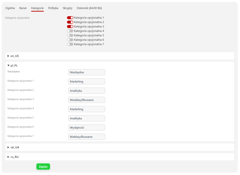The image size is (240, 175).
Task: Enable the Kategoria opcjonalna 4 toggle
Action: pyautogui.click(x=70, y=31)
